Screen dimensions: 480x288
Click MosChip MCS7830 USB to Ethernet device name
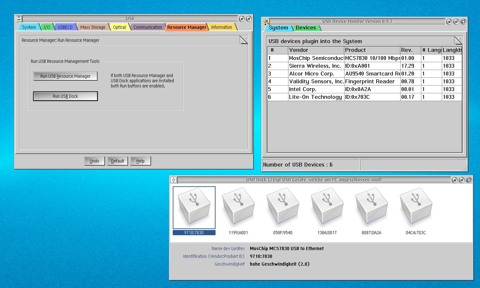[287, 248]
